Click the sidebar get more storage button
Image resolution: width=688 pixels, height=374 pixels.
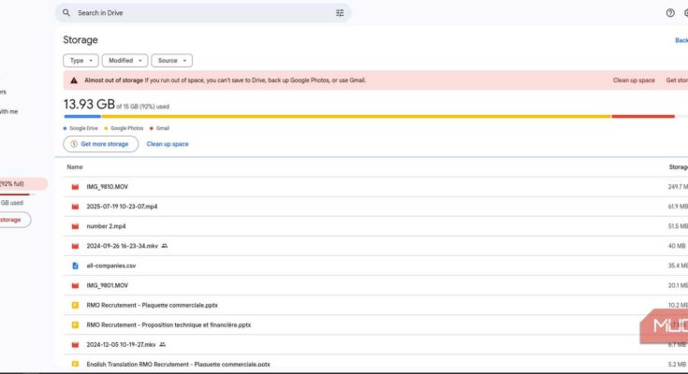tap(14, 220)
